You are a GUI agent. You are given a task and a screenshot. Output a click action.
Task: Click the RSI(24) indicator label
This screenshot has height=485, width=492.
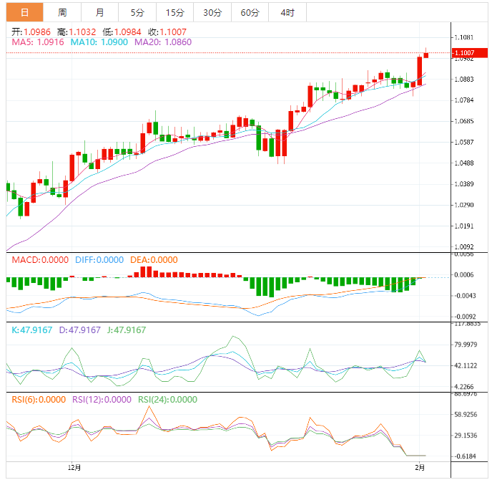[x=167, y=400]
